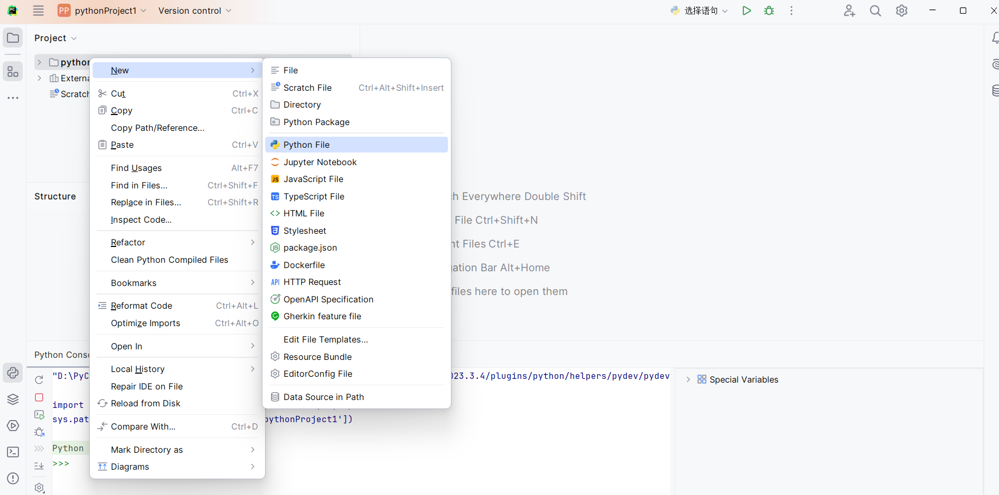Open the main hamburger menu
Image resolution: width=999 pixels, height=495 pixels.
pos(39,11)
